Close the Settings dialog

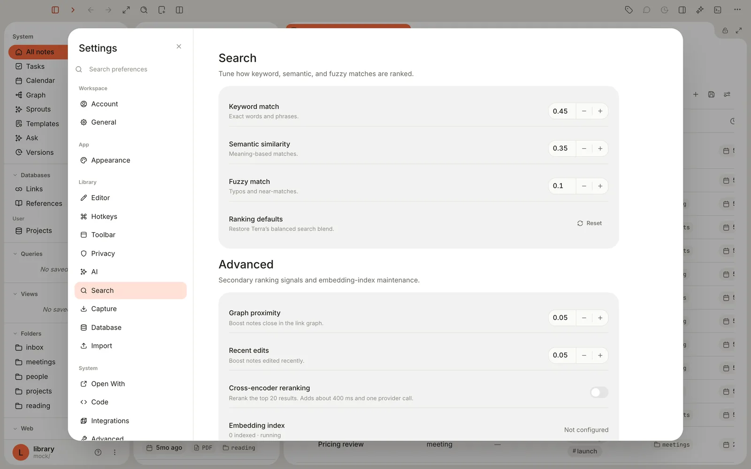click(x=179, y=46)
